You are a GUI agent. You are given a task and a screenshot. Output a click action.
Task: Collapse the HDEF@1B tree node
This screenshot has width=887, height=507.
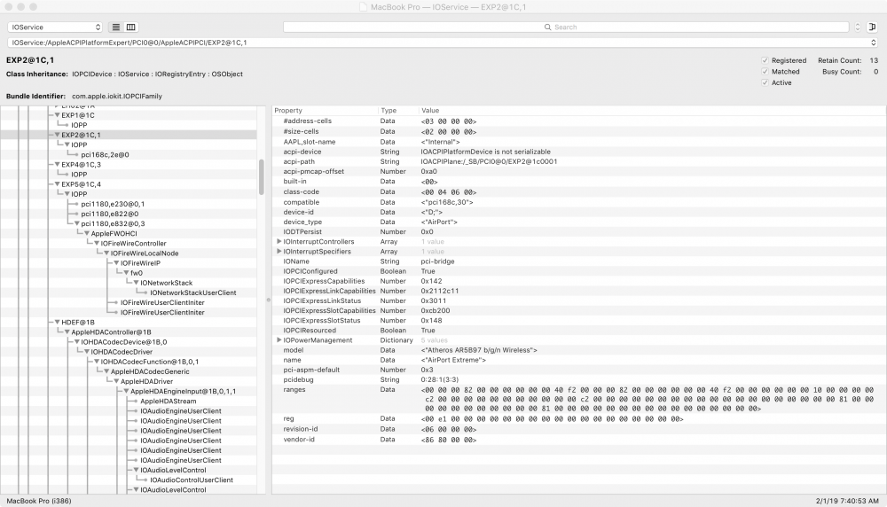pos(57,322)
